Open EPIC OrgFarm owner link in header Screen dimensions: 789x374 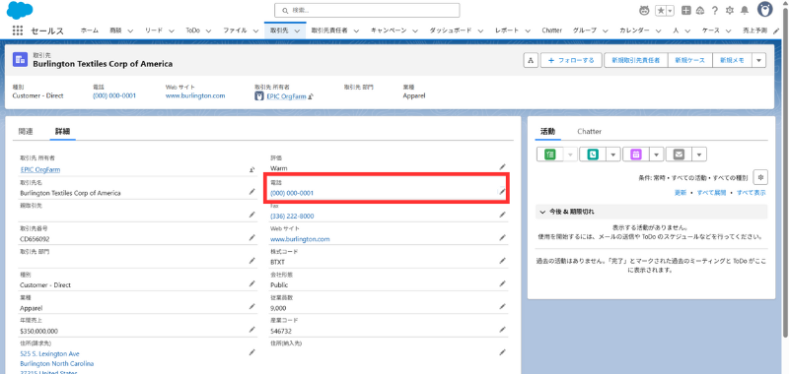click(286, 96)
